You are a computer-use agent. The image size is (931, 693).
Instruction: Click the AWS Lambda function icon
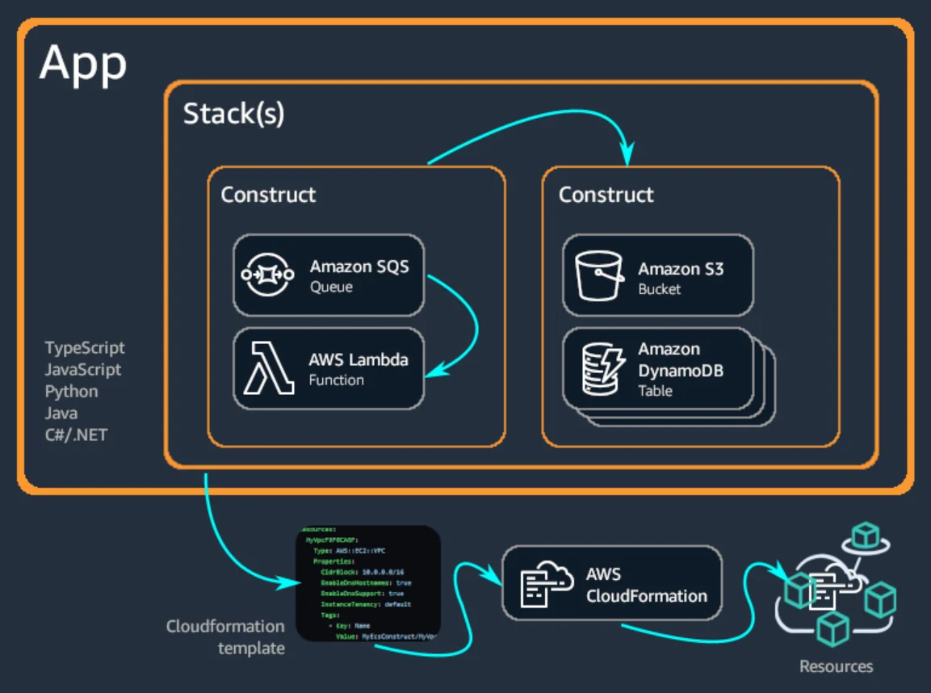point(269,367)
